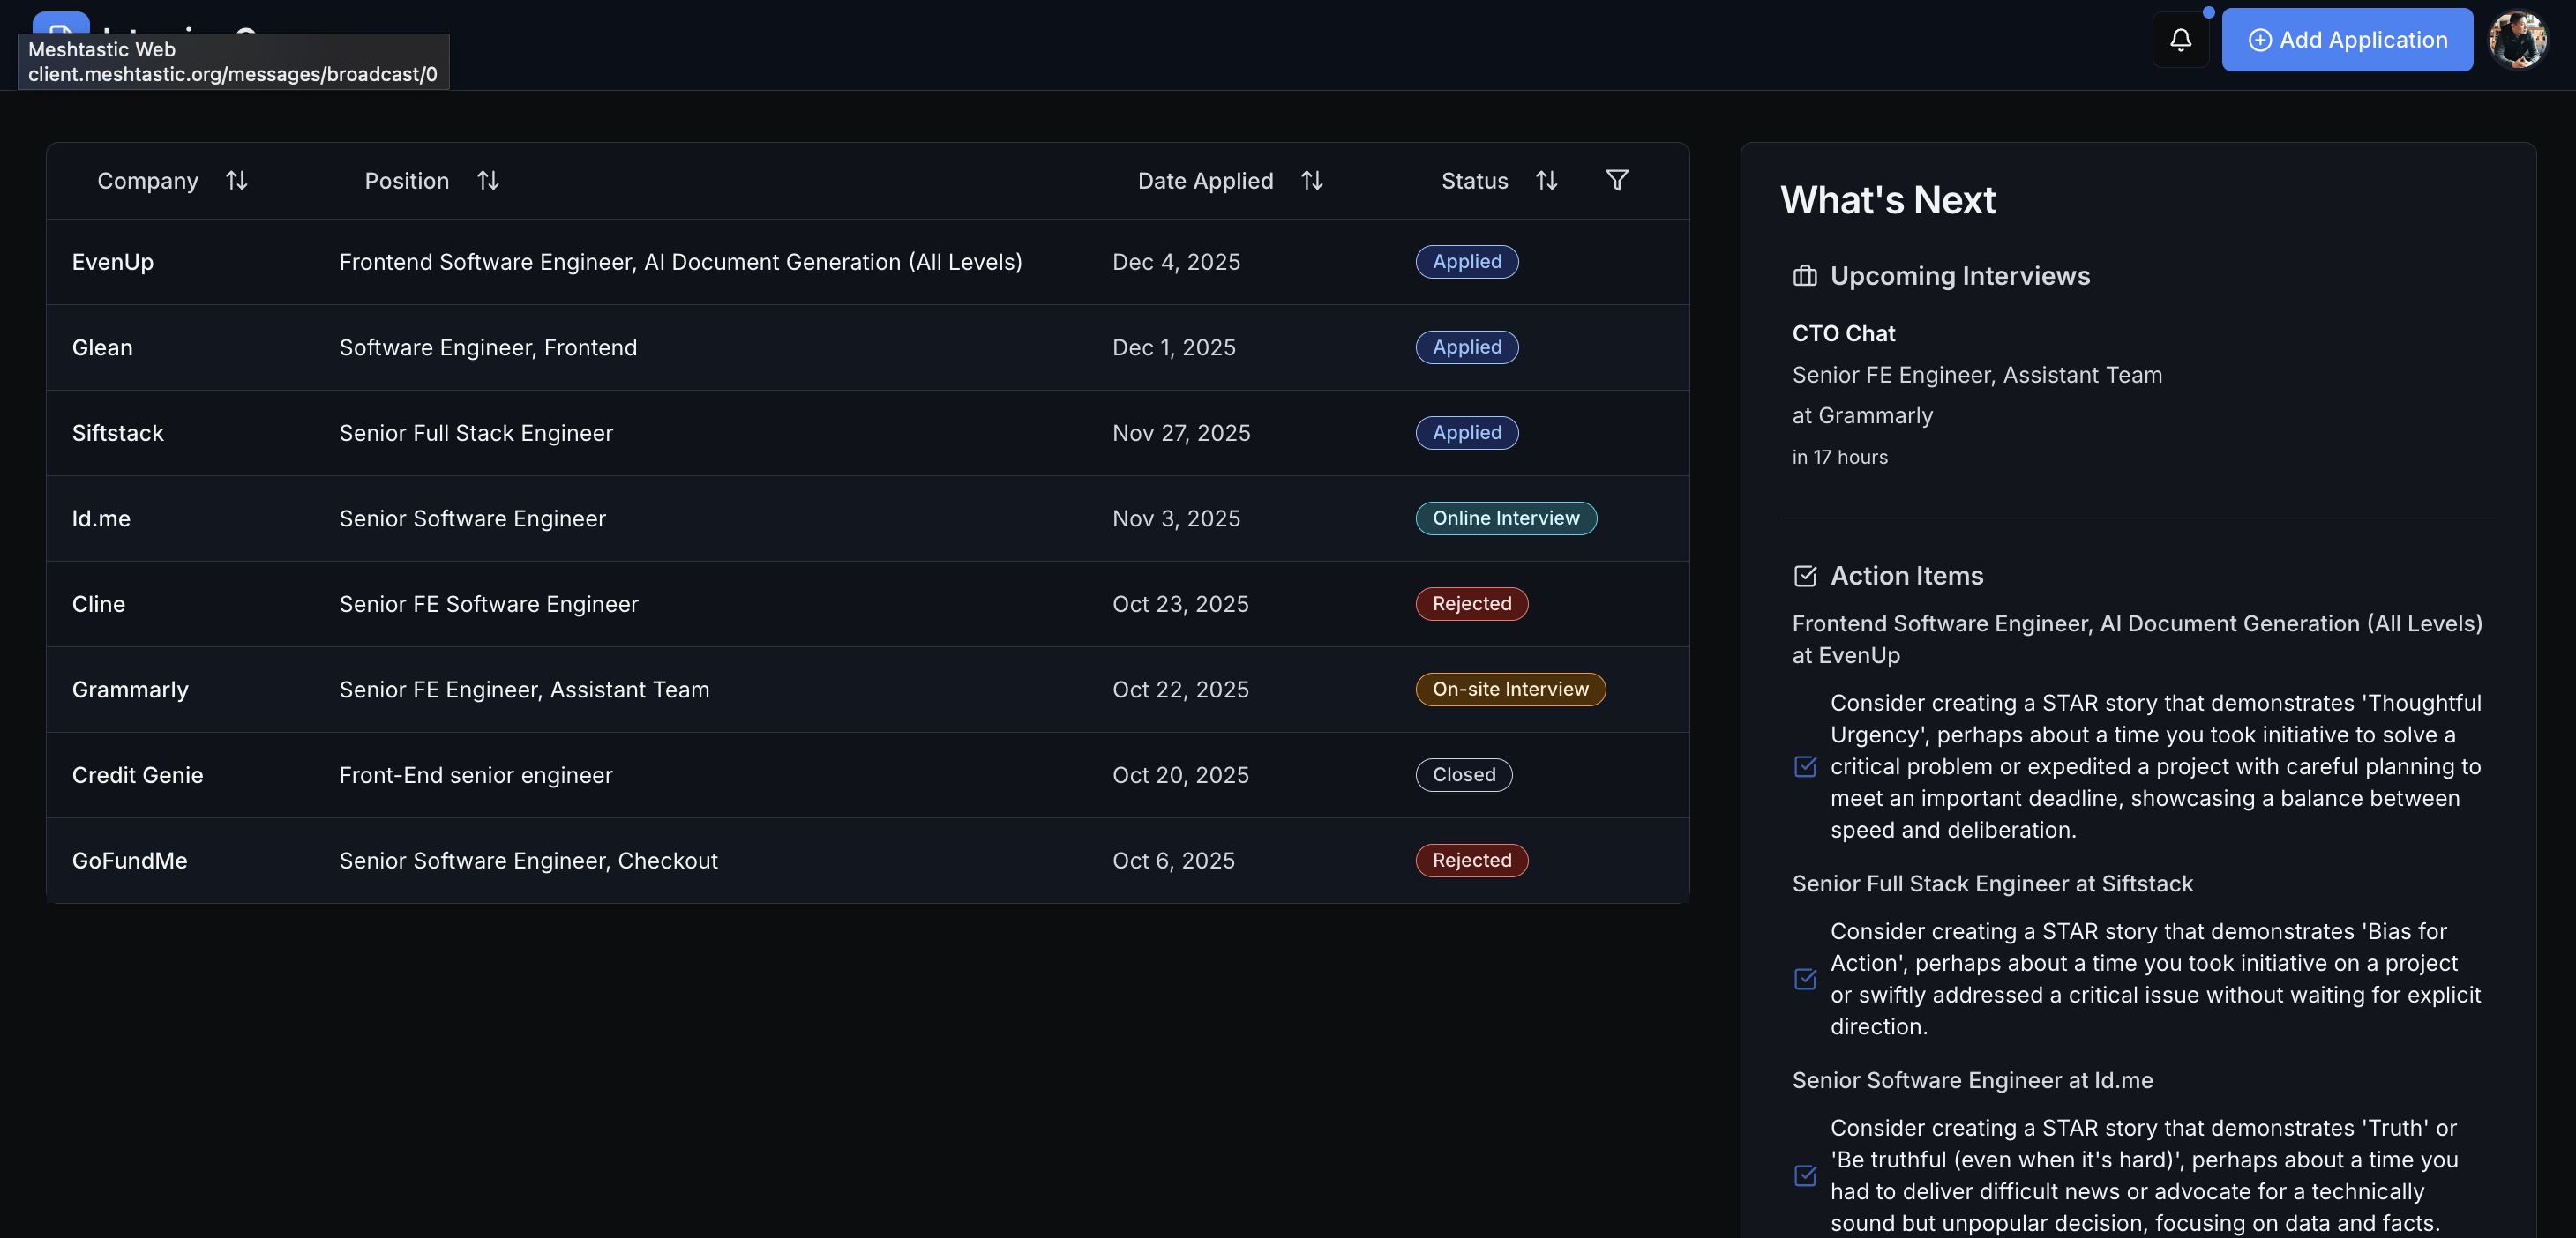Viewport: 2576px width, 1238px height.
Task: Click the Company column header
Action: (x=148, y=181)
